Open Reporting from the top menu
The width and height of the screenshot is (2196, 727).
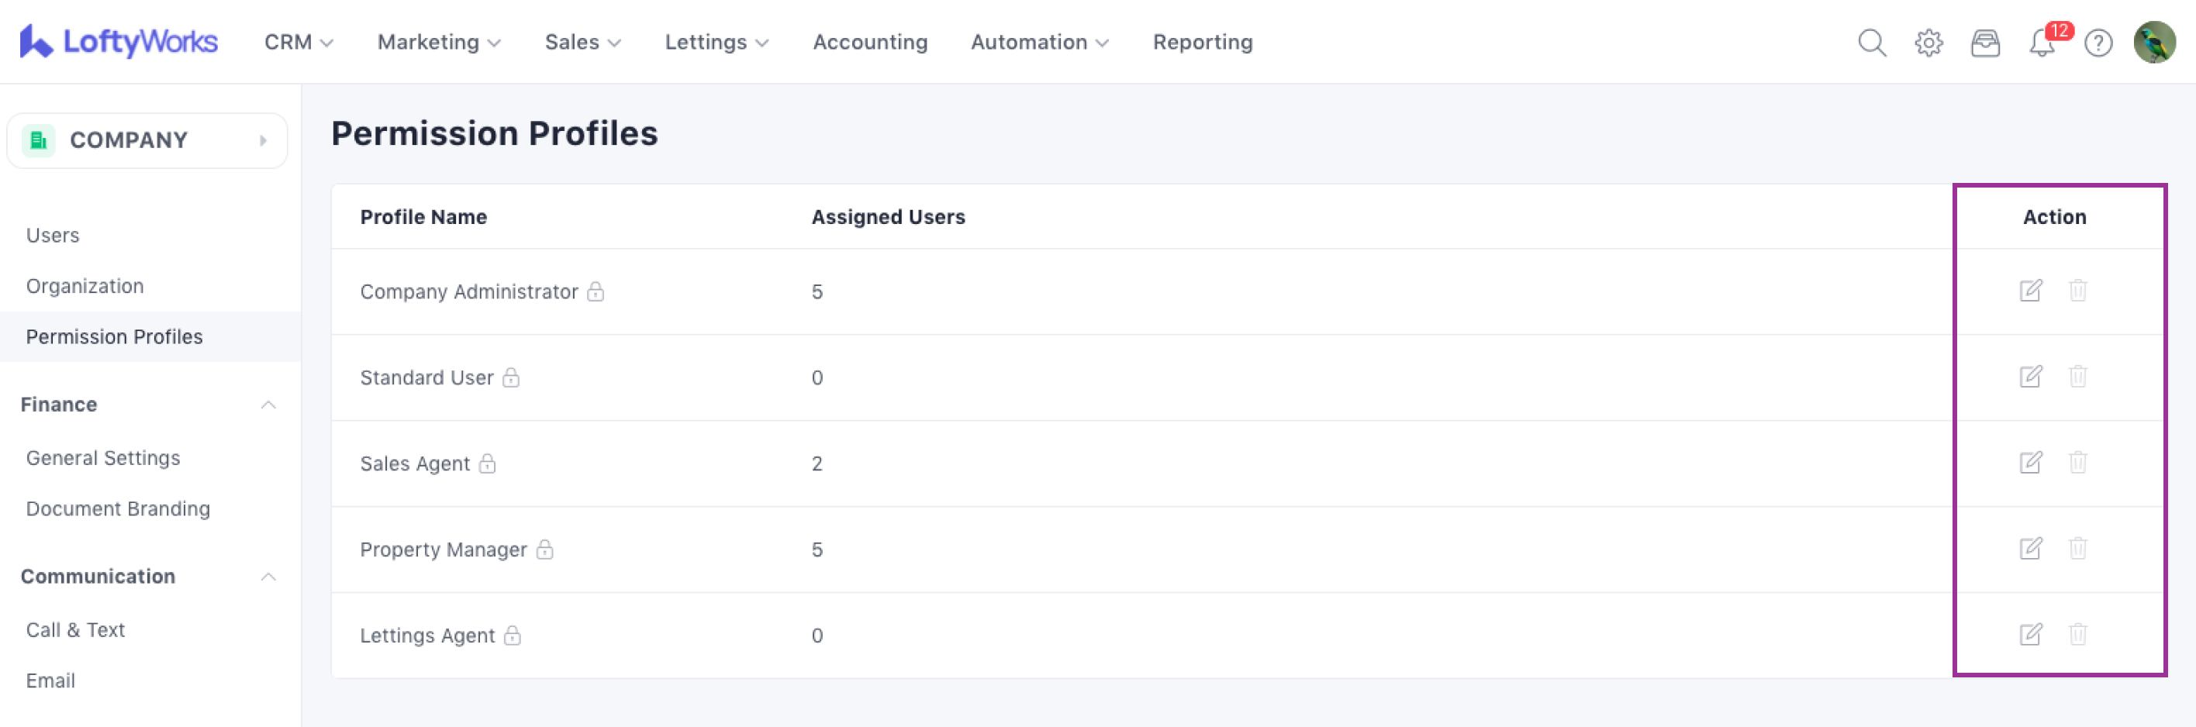click(x=1202, y=43)
